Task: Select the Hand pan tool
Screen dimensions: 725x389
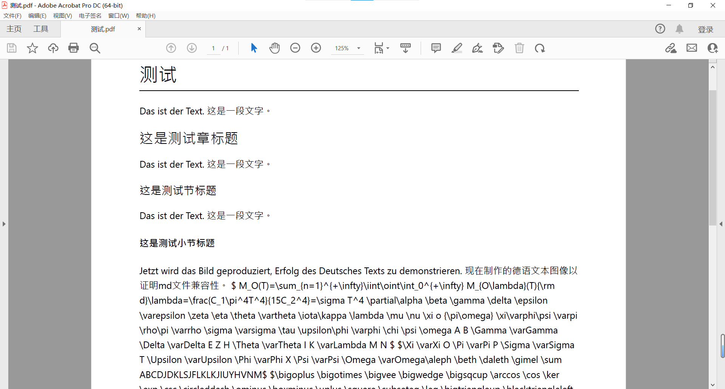Action: pos(275,48)
